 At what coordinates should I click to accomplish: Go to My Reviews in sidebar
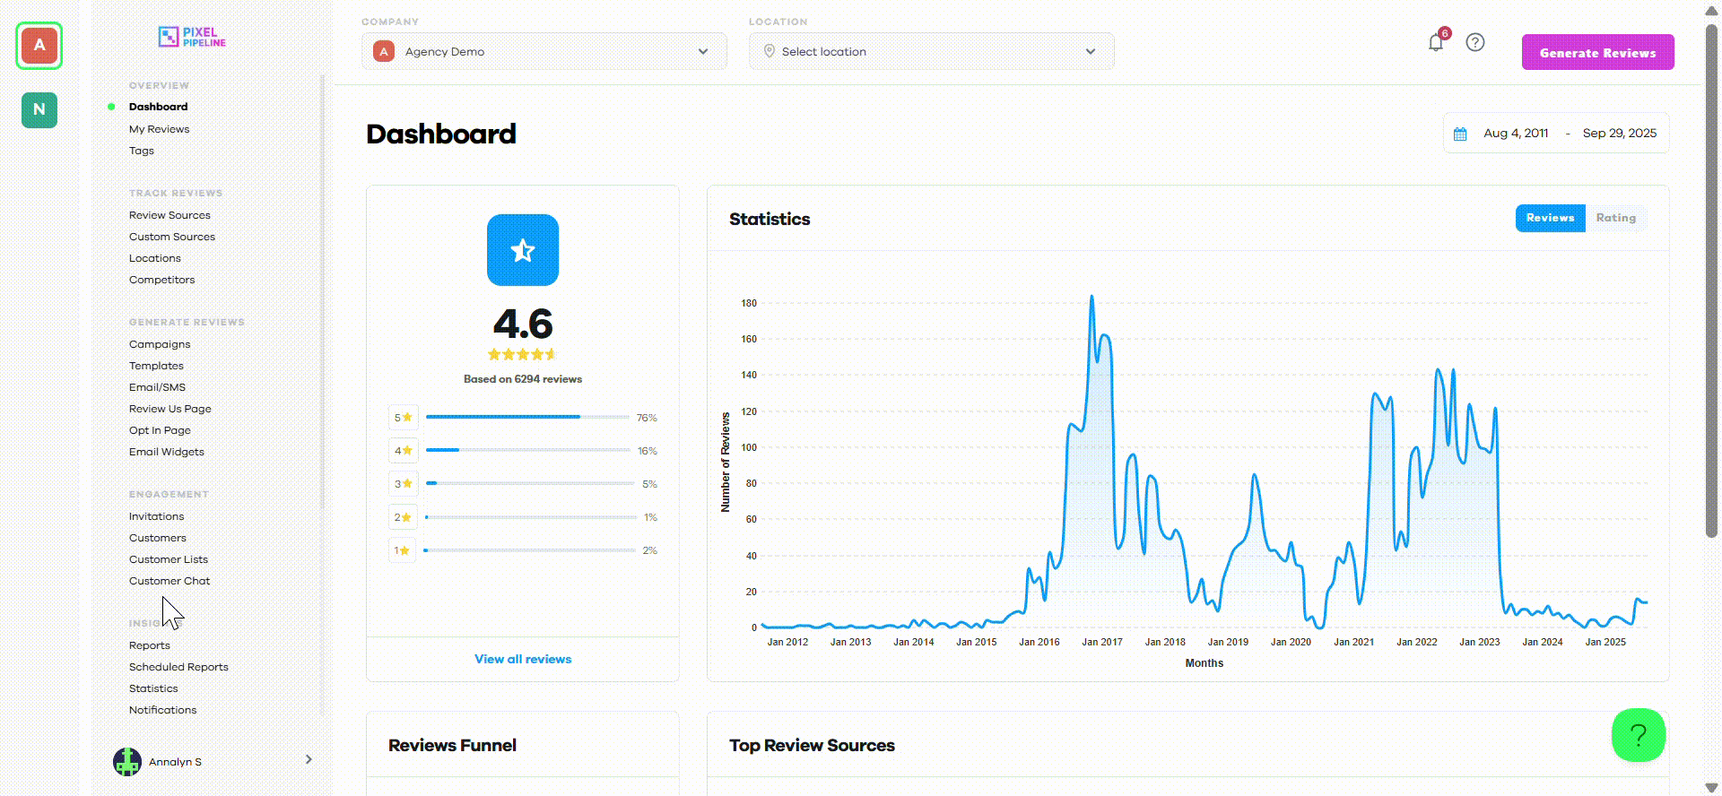point(159,129)
